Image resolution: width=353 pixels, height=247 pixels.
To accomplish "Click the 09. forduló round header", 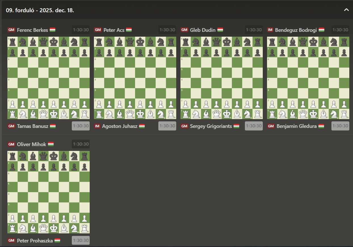I will coord(40,10).
